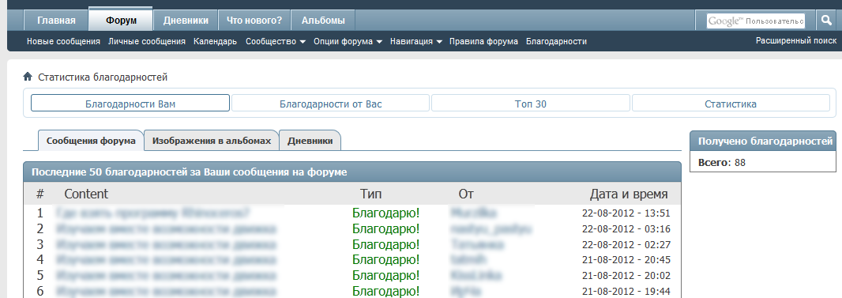The width and height of the screenshot is (842, 298).
Task: Select Благодарности Вам button
Action: 130,103
